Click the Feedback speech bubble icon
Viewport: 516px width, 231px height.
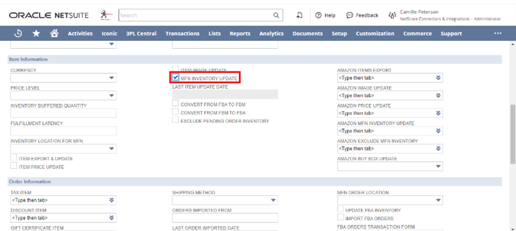tap(350, 15)
